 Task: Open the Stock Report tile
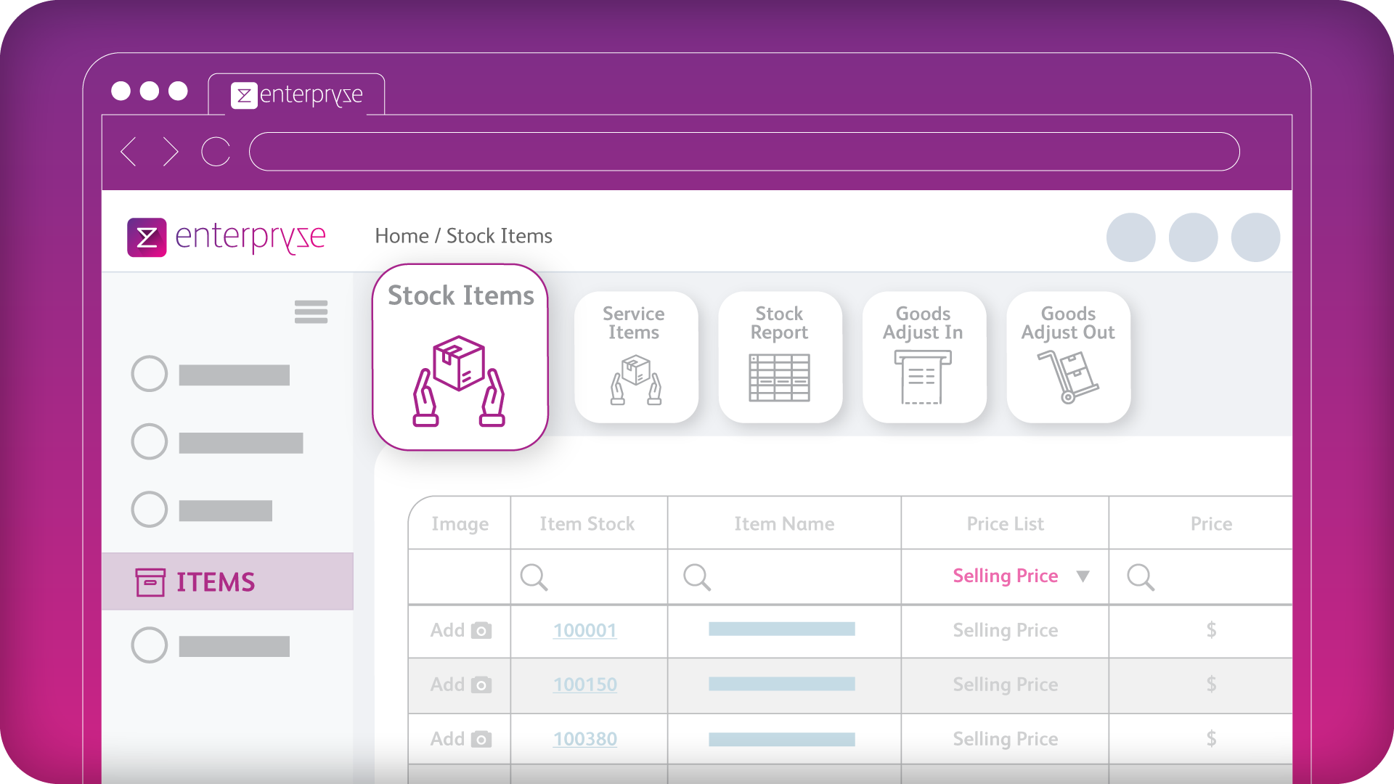coord(780,357)
